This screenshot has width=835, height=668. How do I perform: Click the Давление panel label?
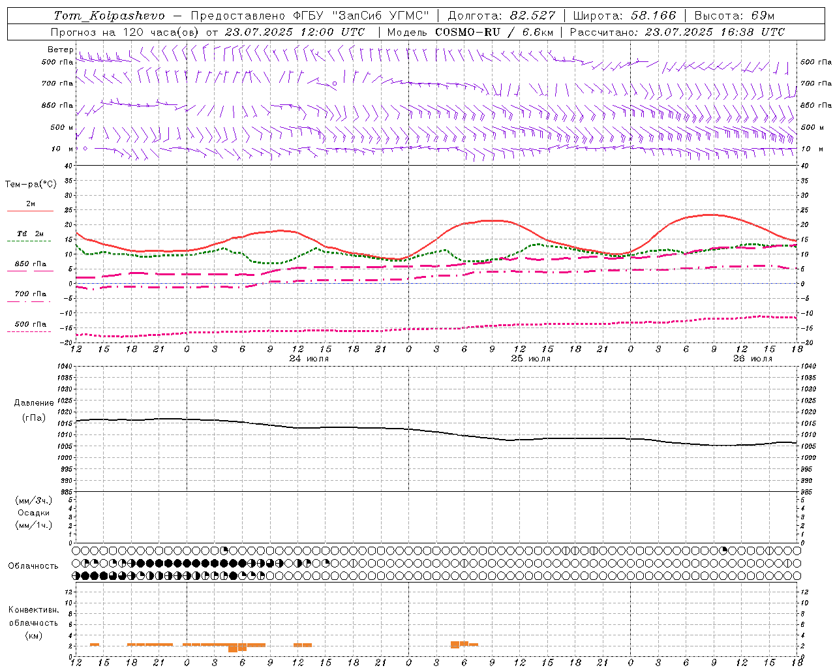[x=34, y=403]
